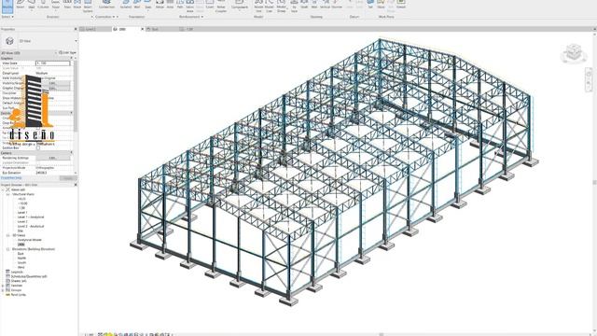The image size is (597, 336).
Task: Choose the Area reinforcement tool
Action: (170, 5)
